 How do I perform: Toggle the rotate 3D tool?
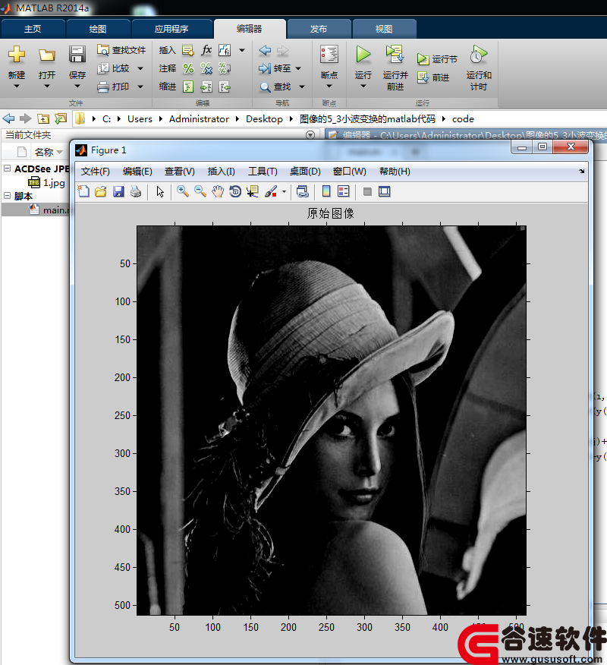click(x=235, y=191)
